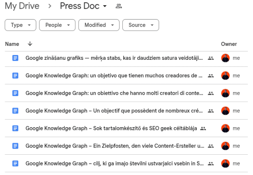Screen dimensions: 253x175
Task: Click the Owner column header
Action: point(229,44)
